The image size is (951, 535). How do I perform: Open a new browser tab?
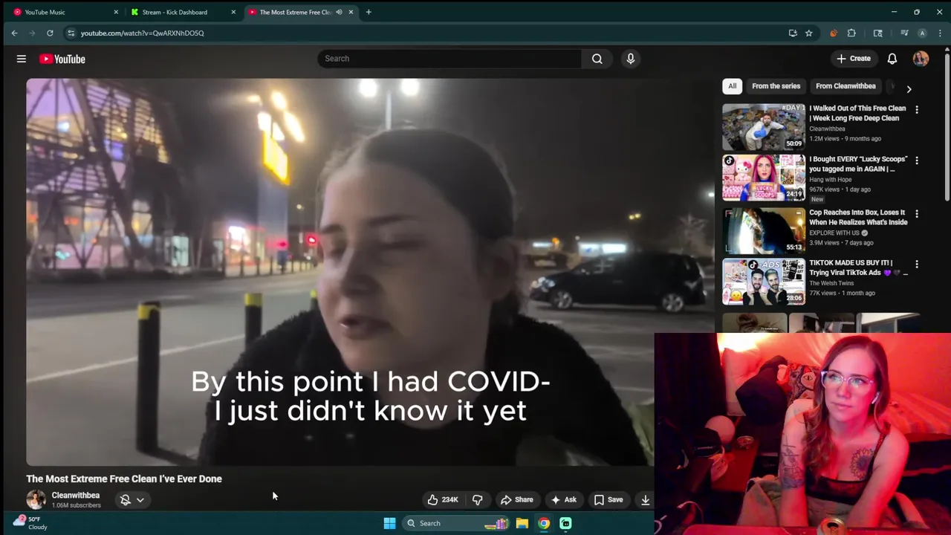pos(369,12)
